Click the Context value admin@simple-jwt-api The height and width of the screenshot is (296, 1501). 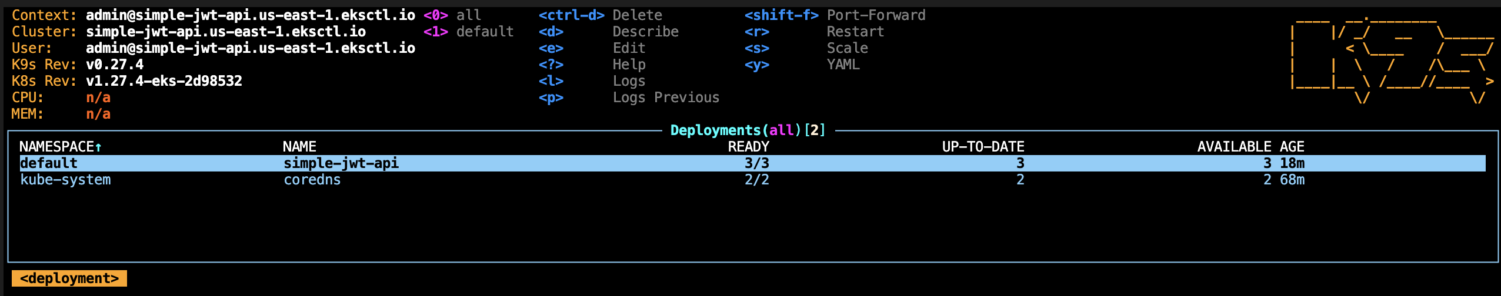pyautogui.click(x=251, y=15)
